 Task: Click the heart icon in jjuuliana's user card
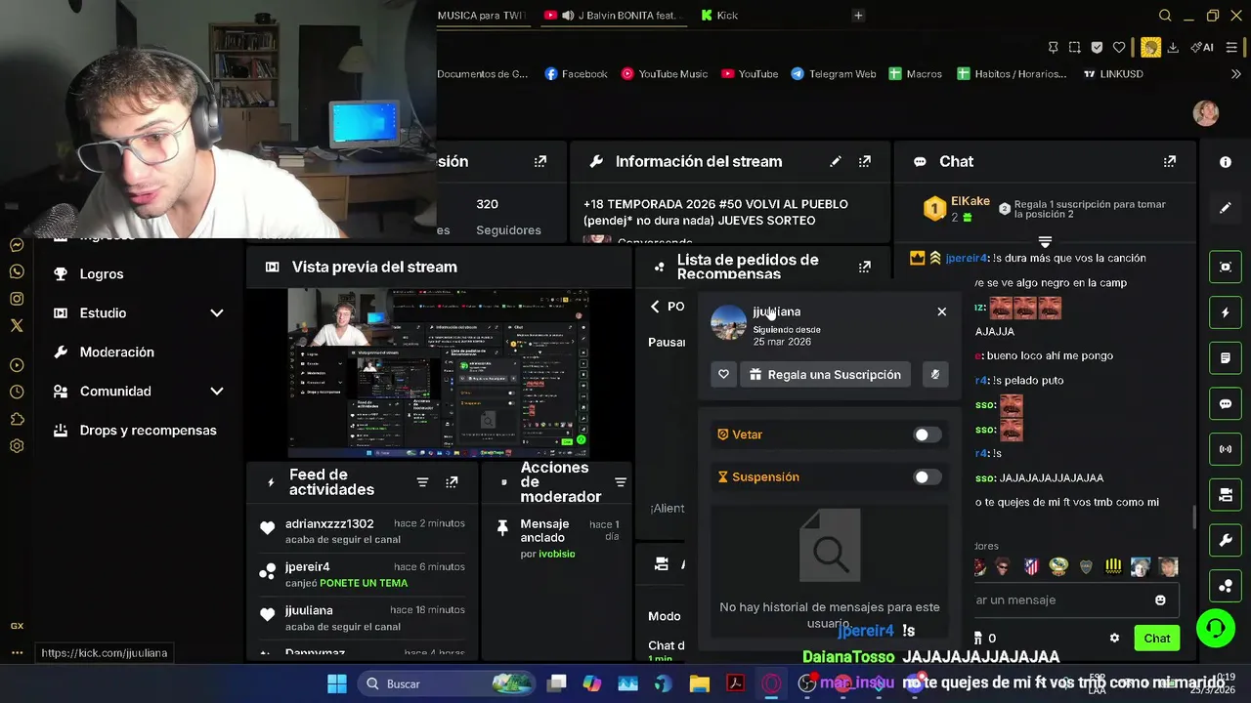coord(723,374)
